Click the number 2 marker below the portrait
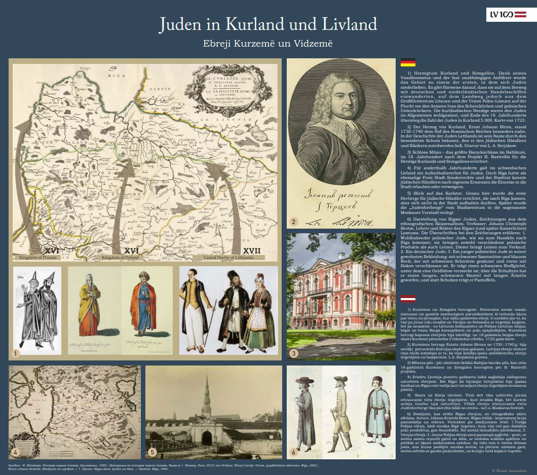 pyautogui.click(x=293, y=222)
